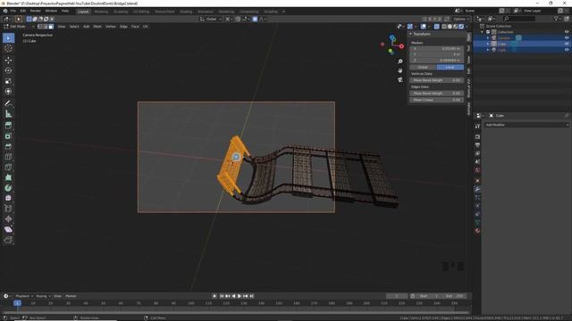Select the Cursor tool in left toolbar
This screenshot has width=572, height=321.
point(8,48)
